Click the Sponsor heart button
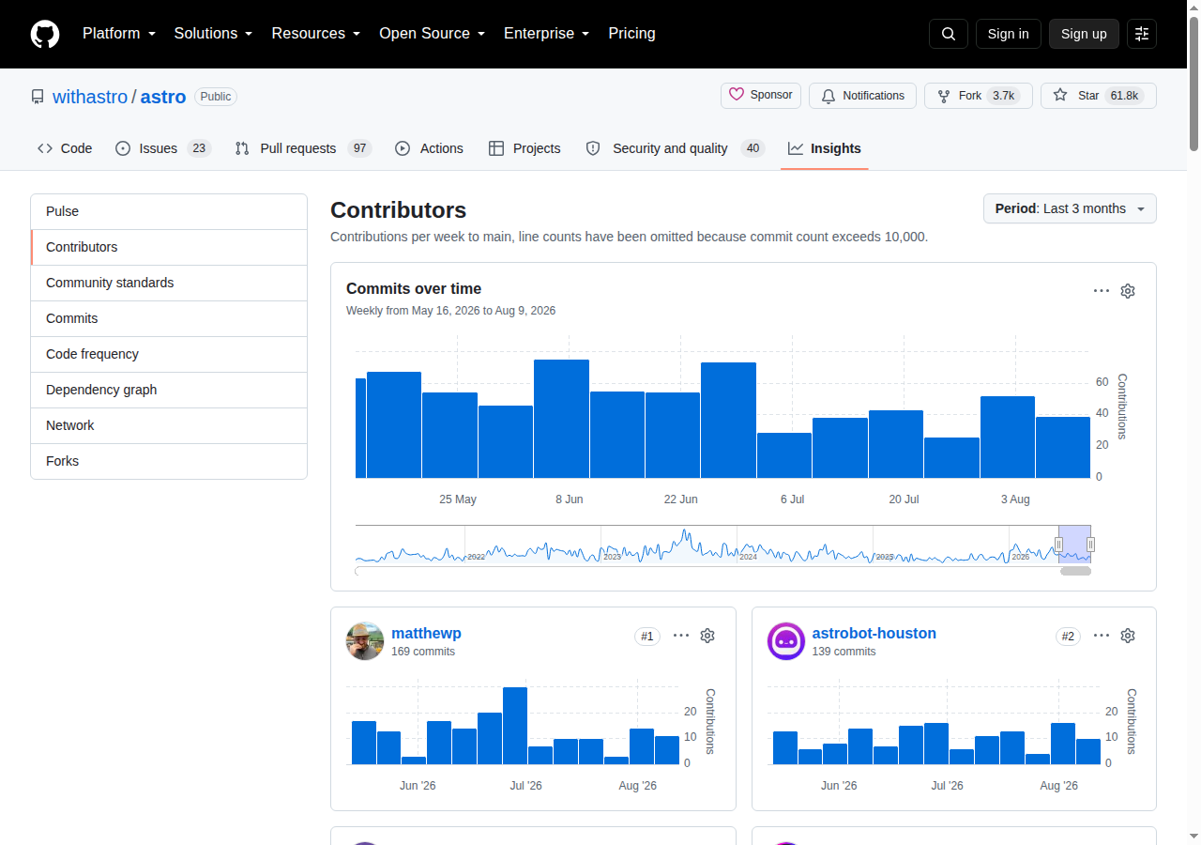Viewport: 1201px width, 845px height. [761, 96]
